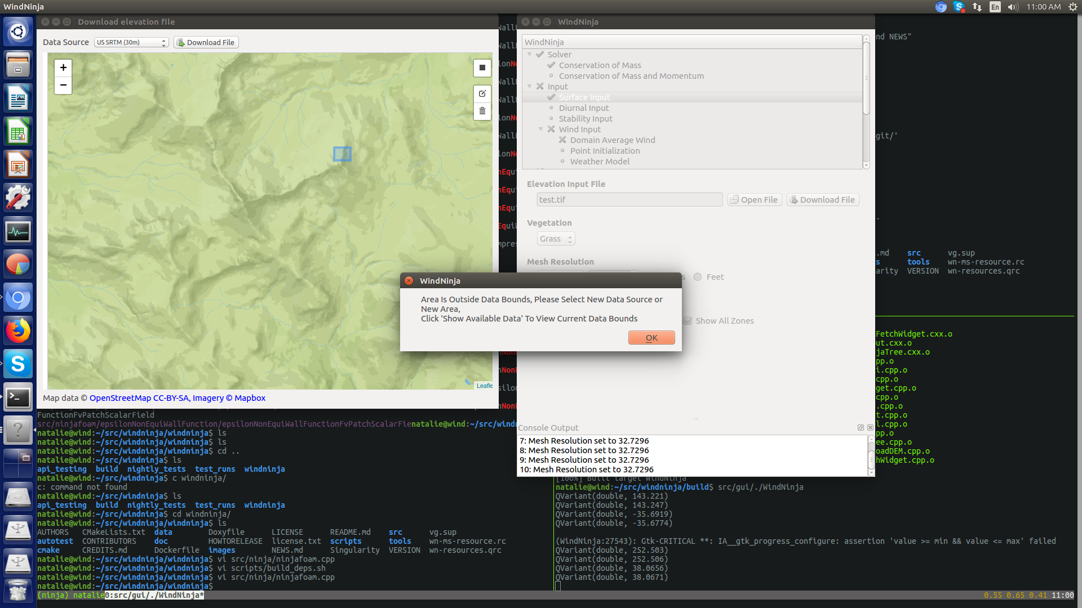Zoom in on the map with plus control

[63, 67]
